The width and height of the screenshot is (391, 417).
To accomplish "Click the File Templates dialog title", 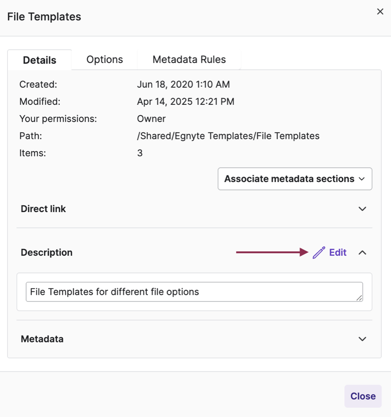I will [44, 17].
